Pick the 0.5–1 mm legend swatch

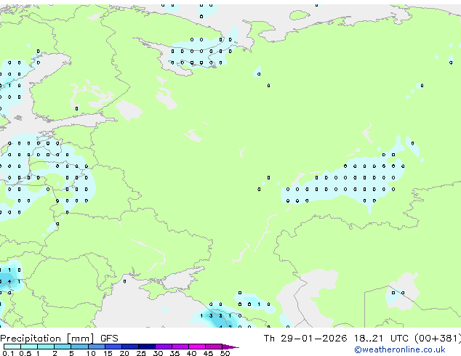[x=29, y=347]
